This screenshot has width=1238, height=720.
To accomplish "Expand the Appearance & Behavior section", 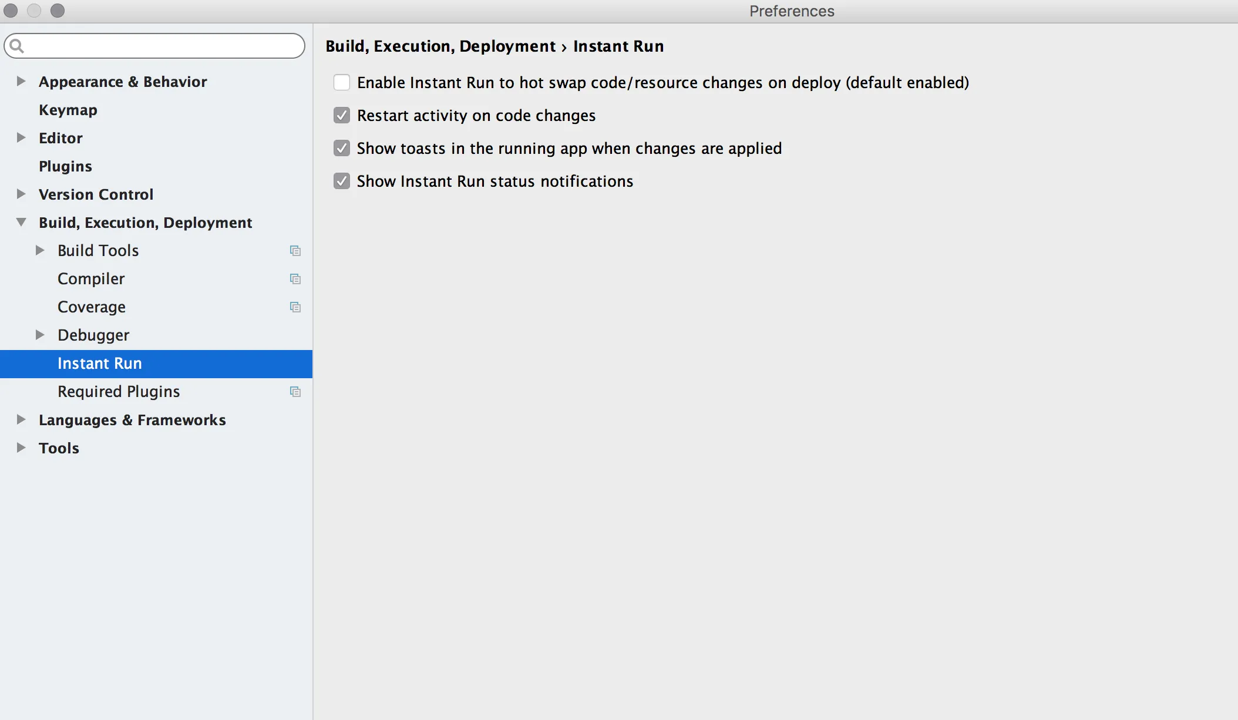I will pyautogui.click(x=21, y=81).
